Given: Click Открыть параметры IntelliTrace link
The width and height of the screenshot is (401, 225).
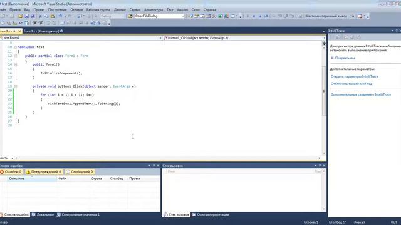Looking at the screenshot, I should point(354,76).
